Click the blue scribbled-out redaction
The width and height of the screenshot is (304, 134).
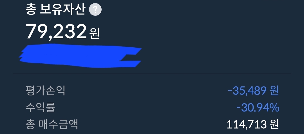[x=80, y=56]
